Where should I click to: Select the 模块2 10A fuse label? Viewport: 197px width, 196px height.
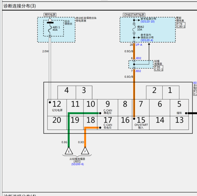click(140, 28)
